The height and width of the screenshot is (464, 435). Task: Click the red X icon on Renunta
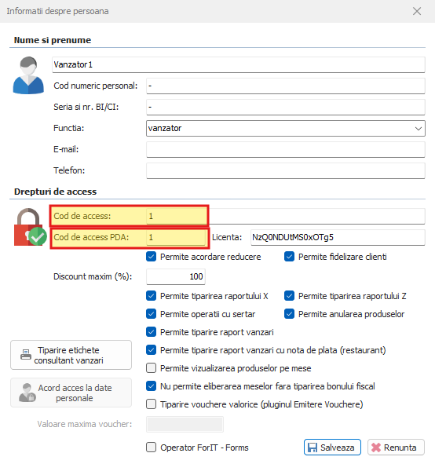(376, 448)
